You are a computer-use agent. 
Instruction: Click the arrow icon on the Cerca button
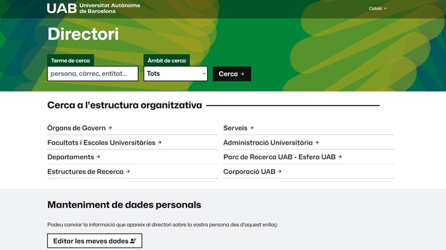tap(242, 74)
